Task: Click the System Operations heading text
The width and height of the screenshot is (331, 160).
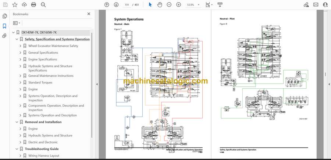Action: (x=129, y=19)
